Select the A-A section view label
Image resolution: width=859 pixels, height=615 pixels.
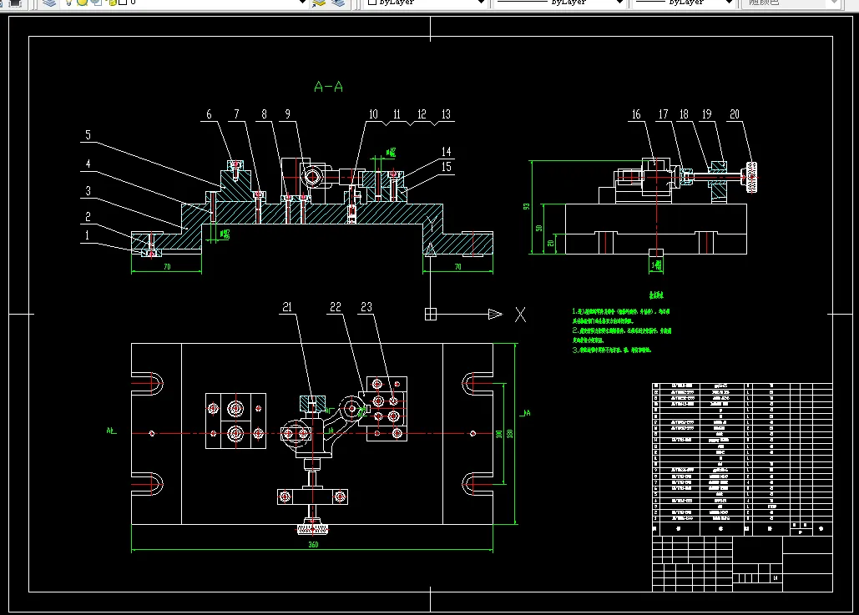tap(329, 87)
